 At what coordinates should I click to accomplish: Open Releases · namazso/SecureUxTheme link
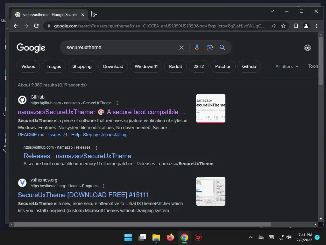click(x=77, y=156)
